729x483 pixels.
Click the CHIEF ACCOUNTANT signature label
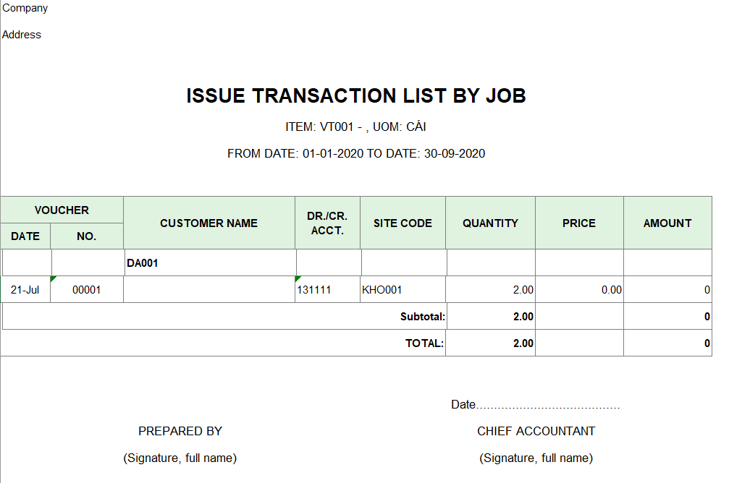click(536, 432)
